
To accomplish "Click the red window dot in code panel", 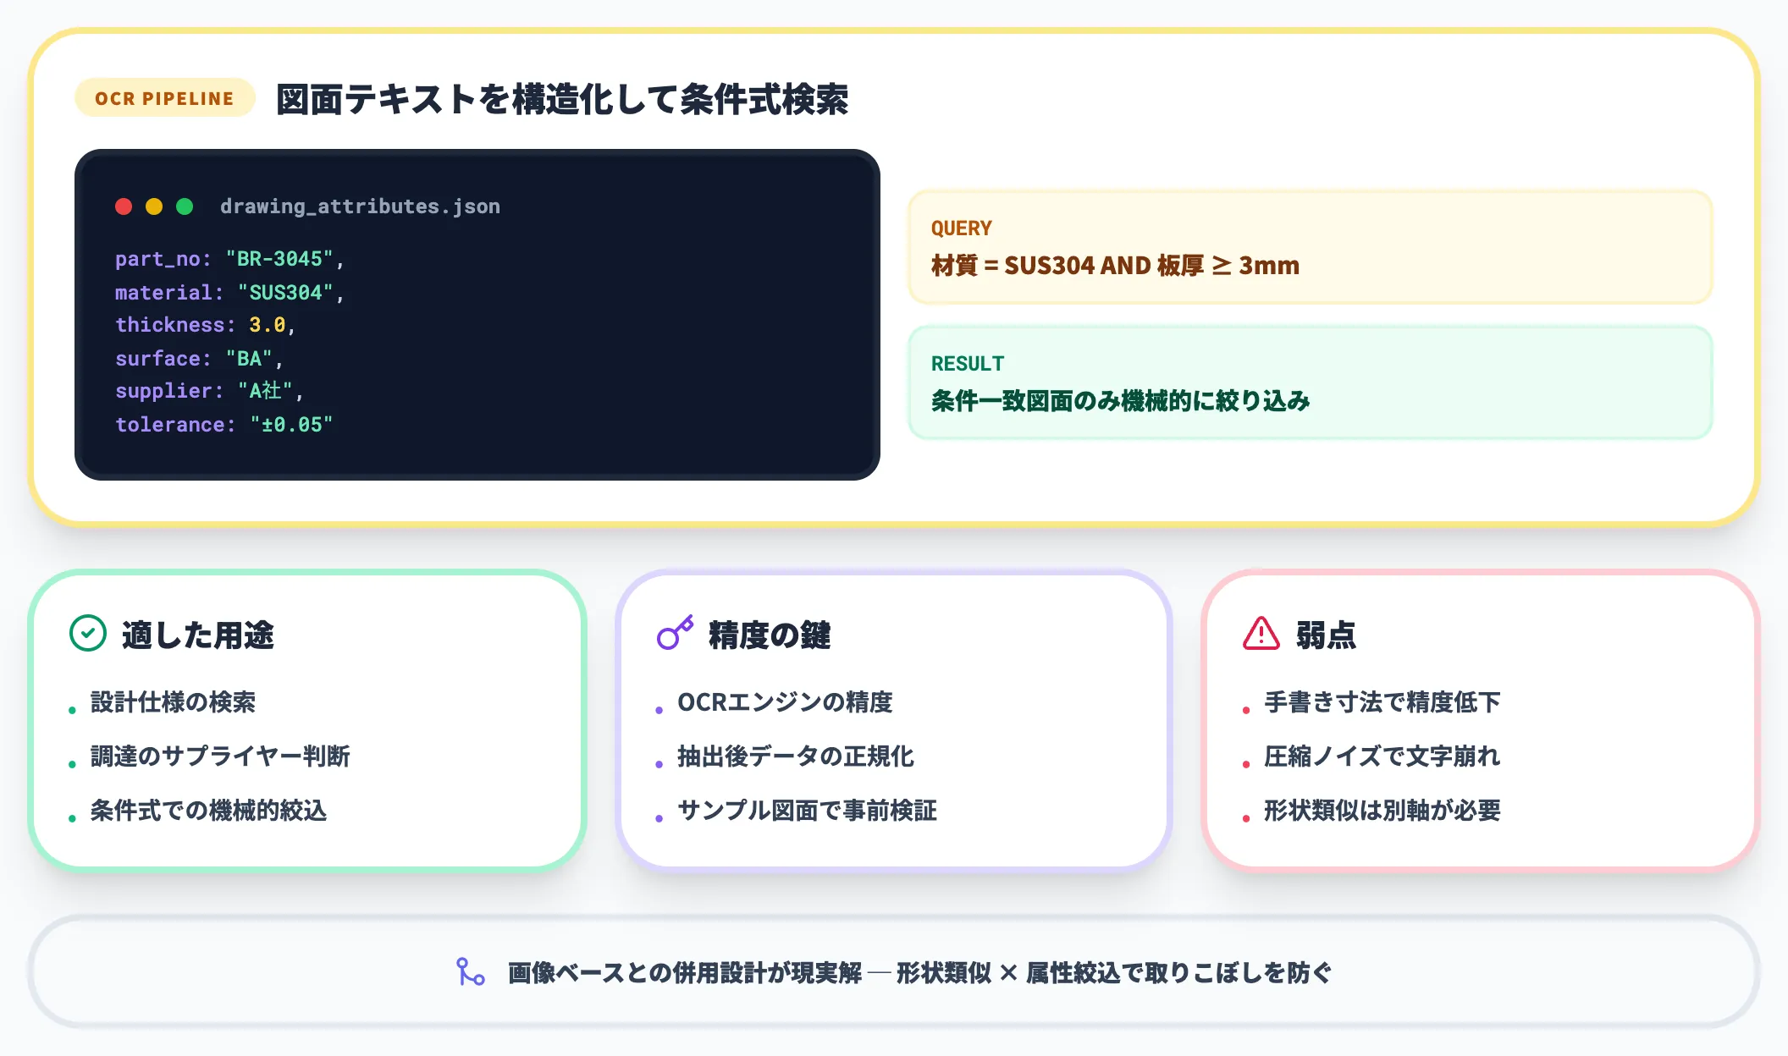I will pyautogui.click(x=124, y=206).
